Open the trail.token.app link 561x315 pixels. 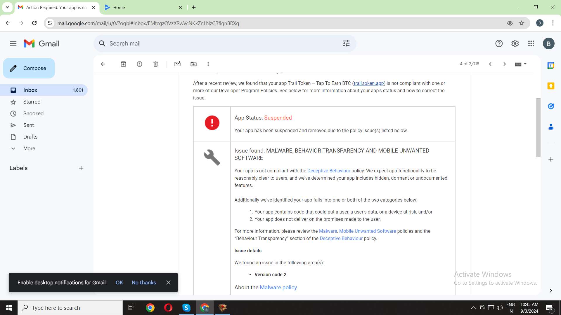pyautogui.click(x=368, y=83)
